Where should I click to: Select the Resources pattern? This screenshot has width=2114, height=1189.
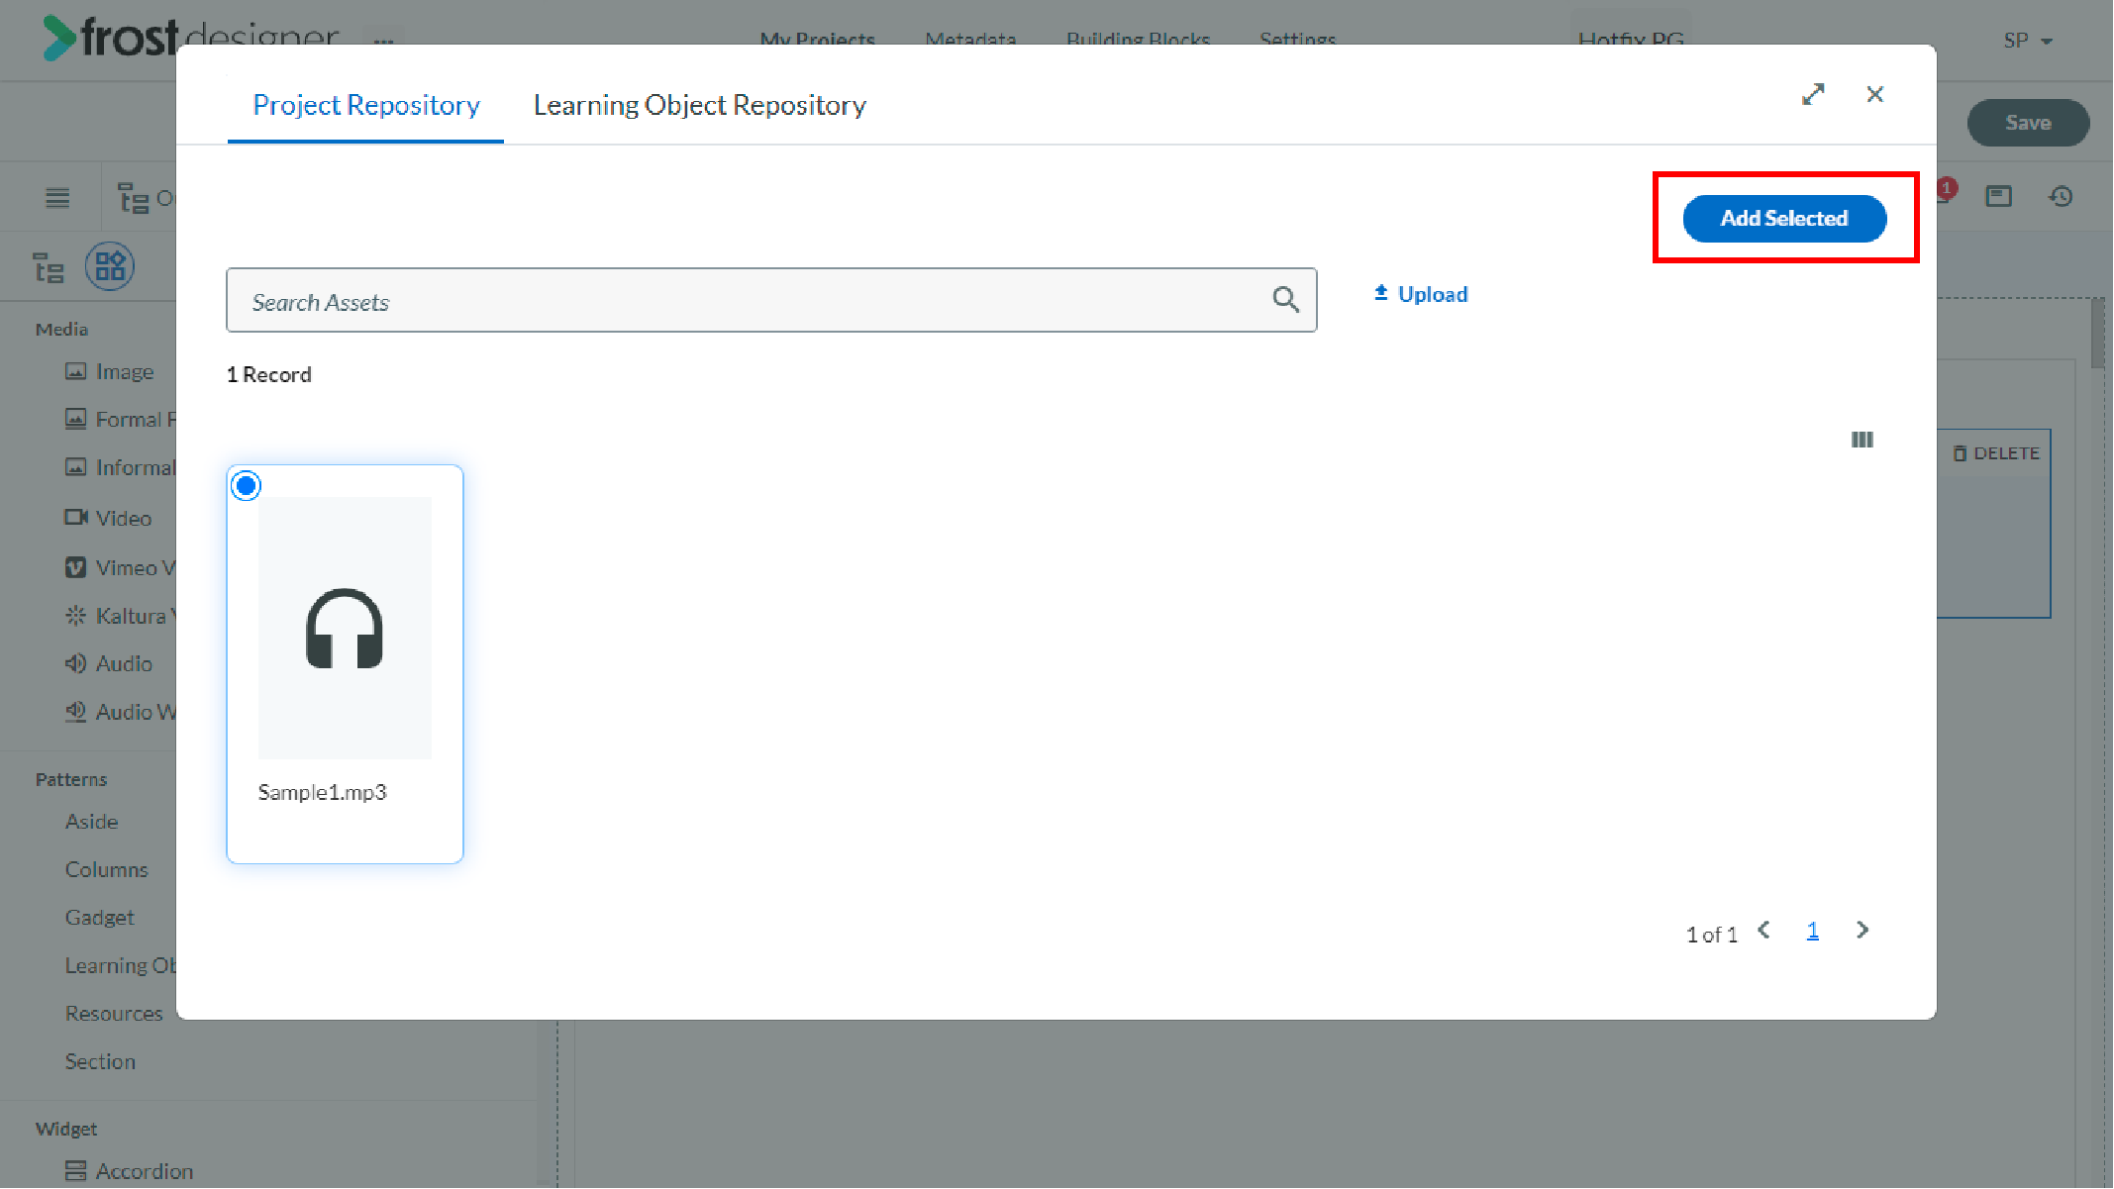point(114,1014)
